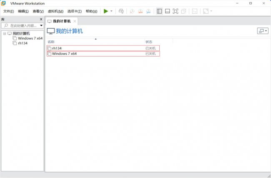Open stretch display dropdown arrow

click(211, 11)
